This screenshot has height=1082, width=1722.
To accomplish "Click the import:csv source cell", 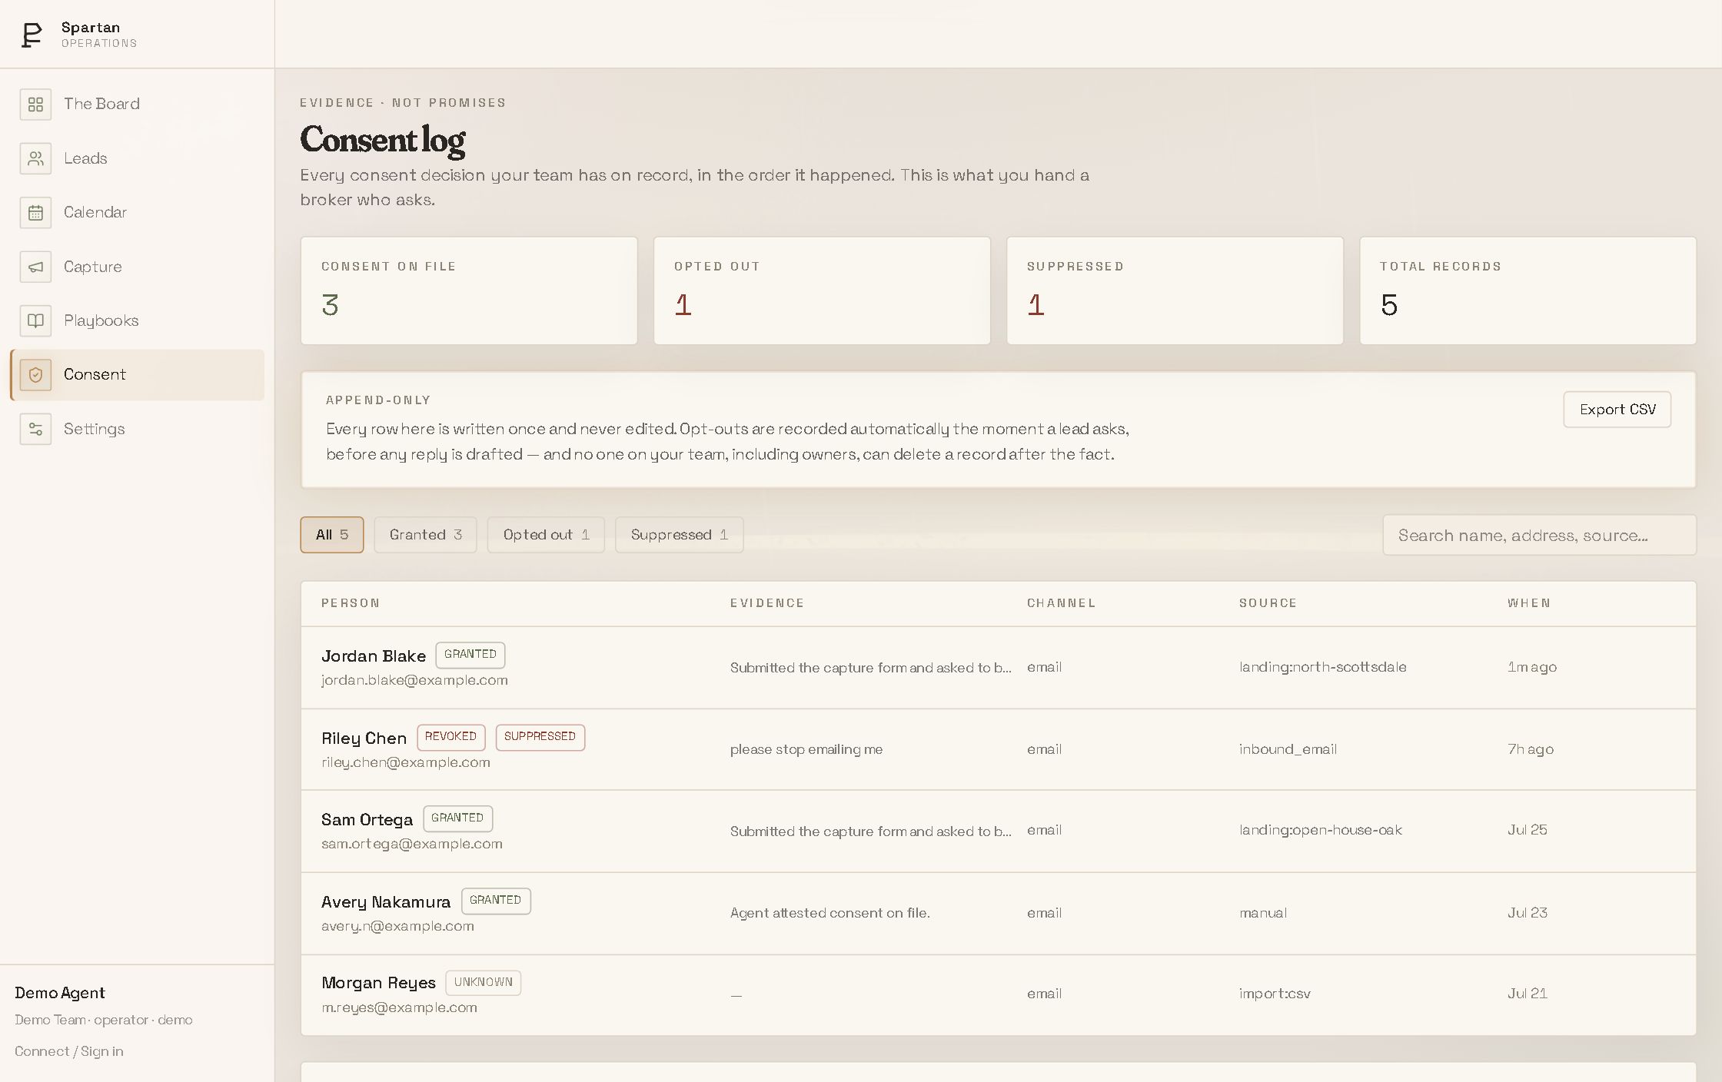I will click(x=1275, y=994).
